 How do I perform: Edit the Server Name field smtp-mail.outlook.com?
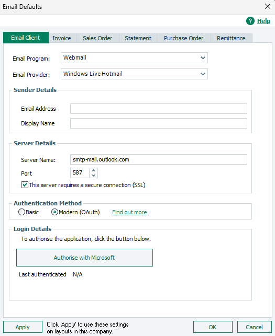(x=159, y=159)
